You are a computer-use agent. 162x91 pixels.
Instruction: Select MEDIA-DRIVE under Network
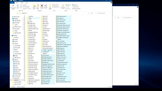click(x=18, y=70)
